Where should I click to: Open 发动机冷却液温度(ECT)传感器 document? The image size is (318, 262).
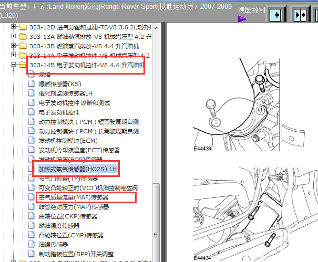79,150
